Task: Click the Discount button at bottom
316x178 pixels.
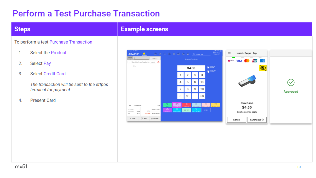Action: [155, 118]
